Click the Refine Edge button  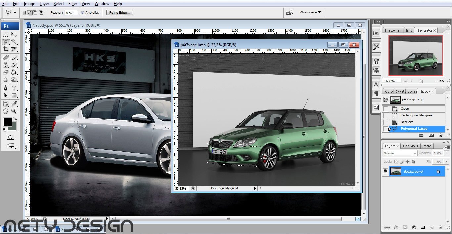tap(119, 13)
